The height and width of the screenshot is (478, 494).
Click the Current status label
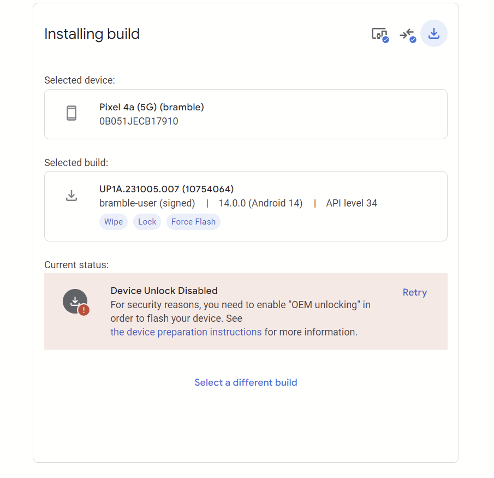pos(76,265)
